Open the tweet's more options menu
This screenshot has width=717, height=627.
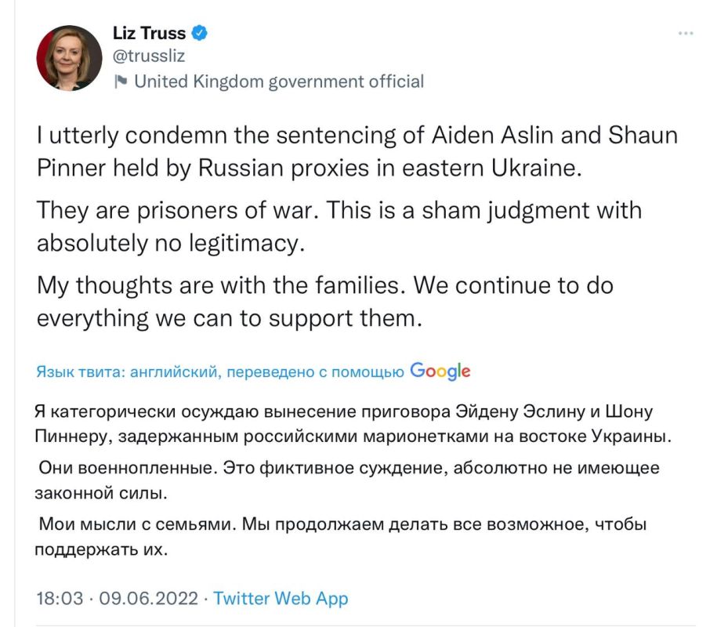coord(685,34)
